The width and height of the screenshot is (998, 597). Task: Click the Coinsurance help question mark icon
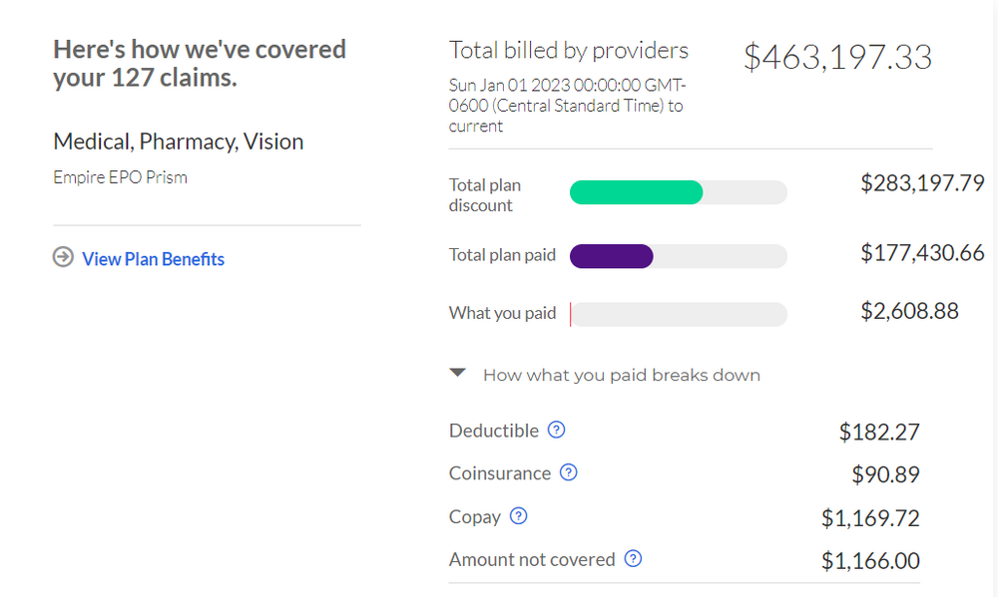tap(569, 473)
